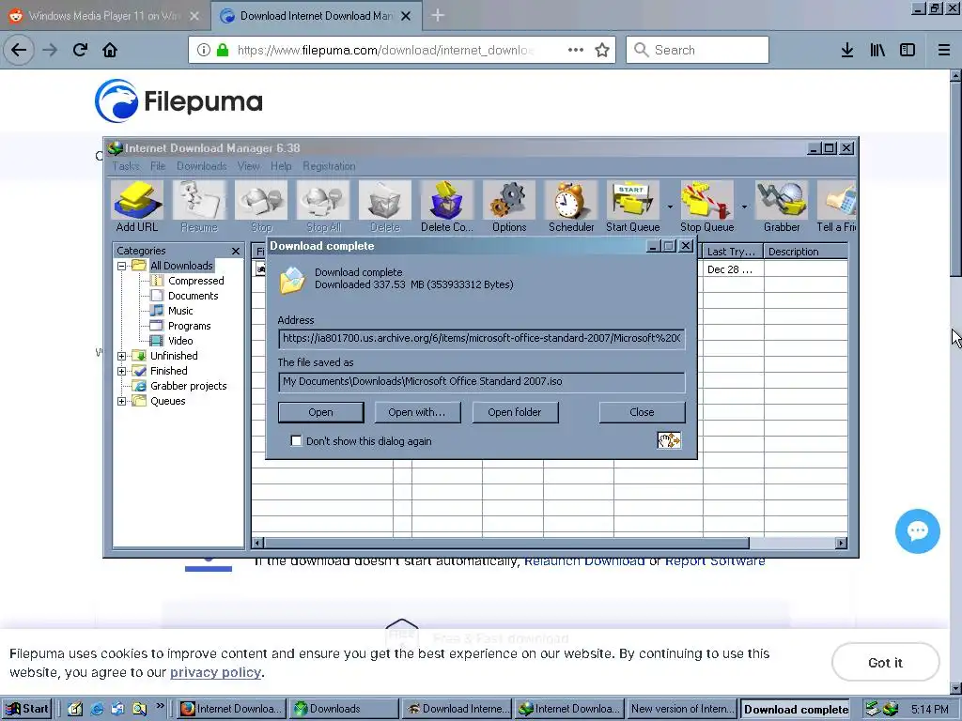
Task: Switch to Windows Media Player 11 tab
Action: tap(104, 16)
